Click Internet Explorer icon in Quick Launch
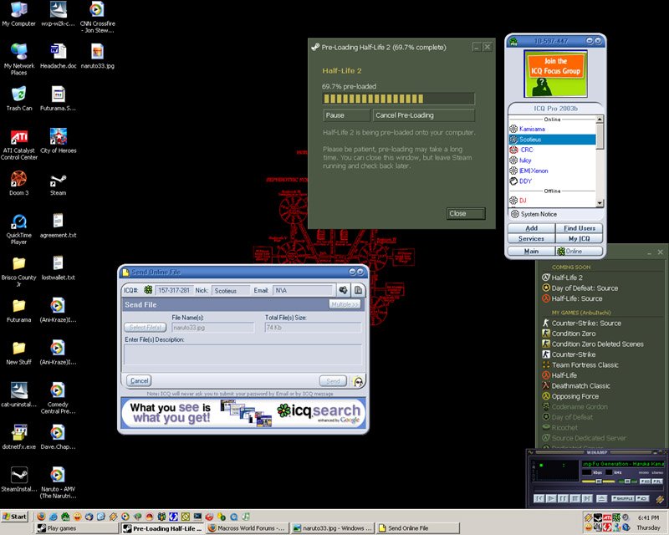Viewport: 669px width, 535px height. click(x=54, y=517)
